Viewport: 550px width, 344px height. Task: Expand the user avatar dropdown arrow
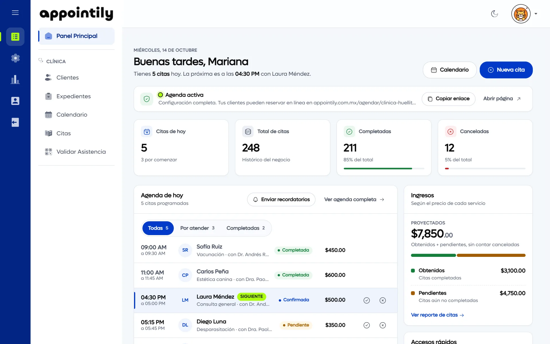click(536, 14)
